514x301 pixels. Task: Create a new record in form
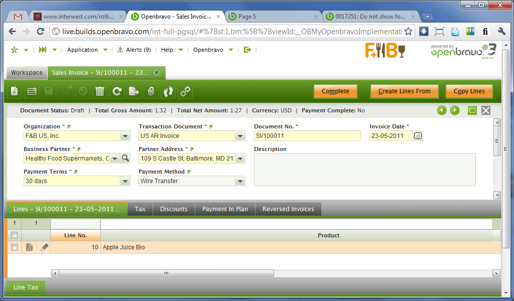15,91
